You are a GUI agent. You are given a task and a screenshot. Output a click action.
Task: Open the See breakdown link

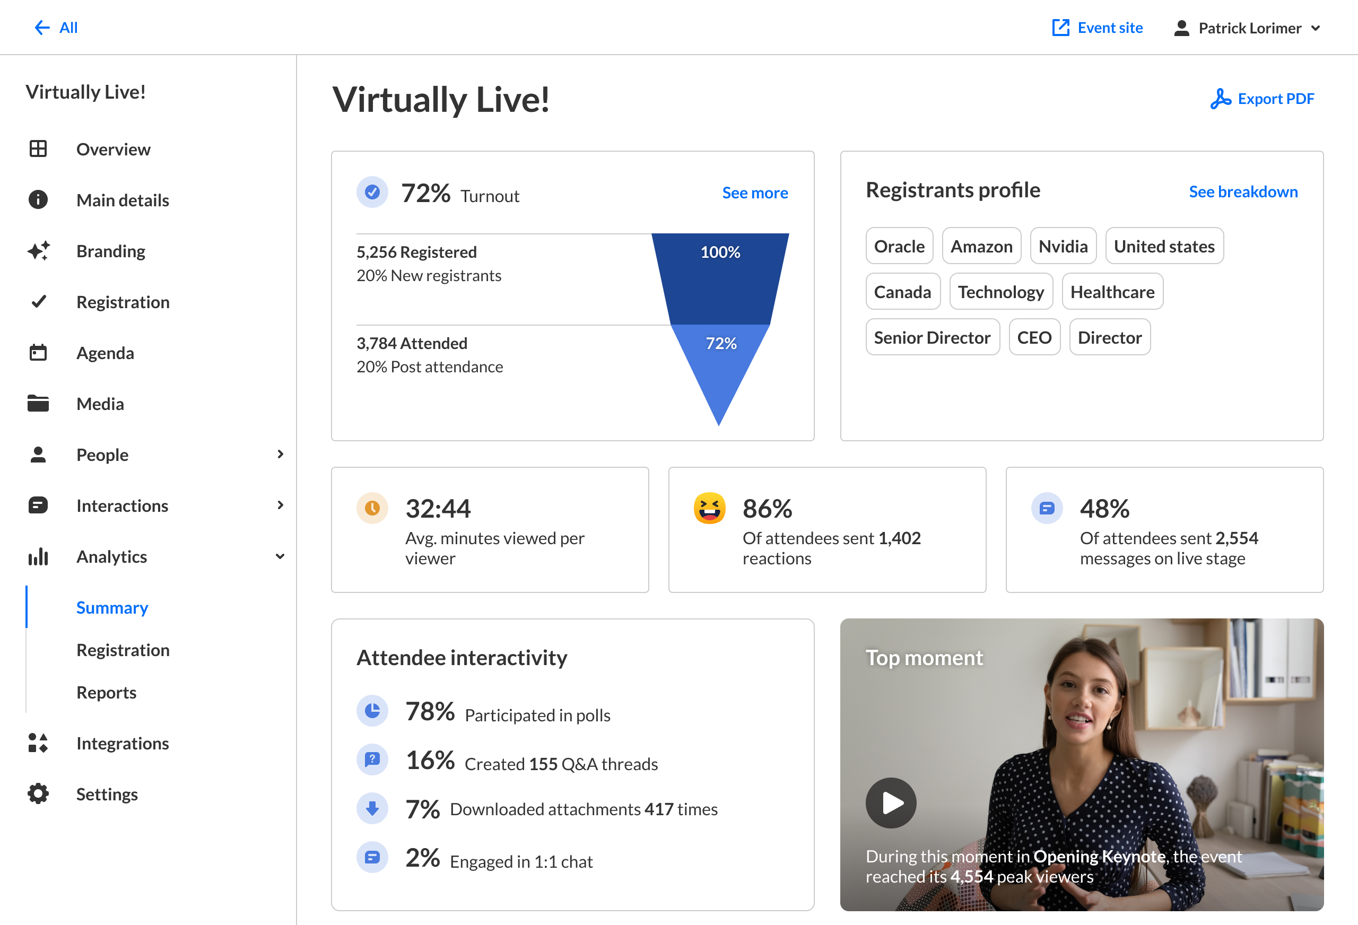tap(1243, 191)
